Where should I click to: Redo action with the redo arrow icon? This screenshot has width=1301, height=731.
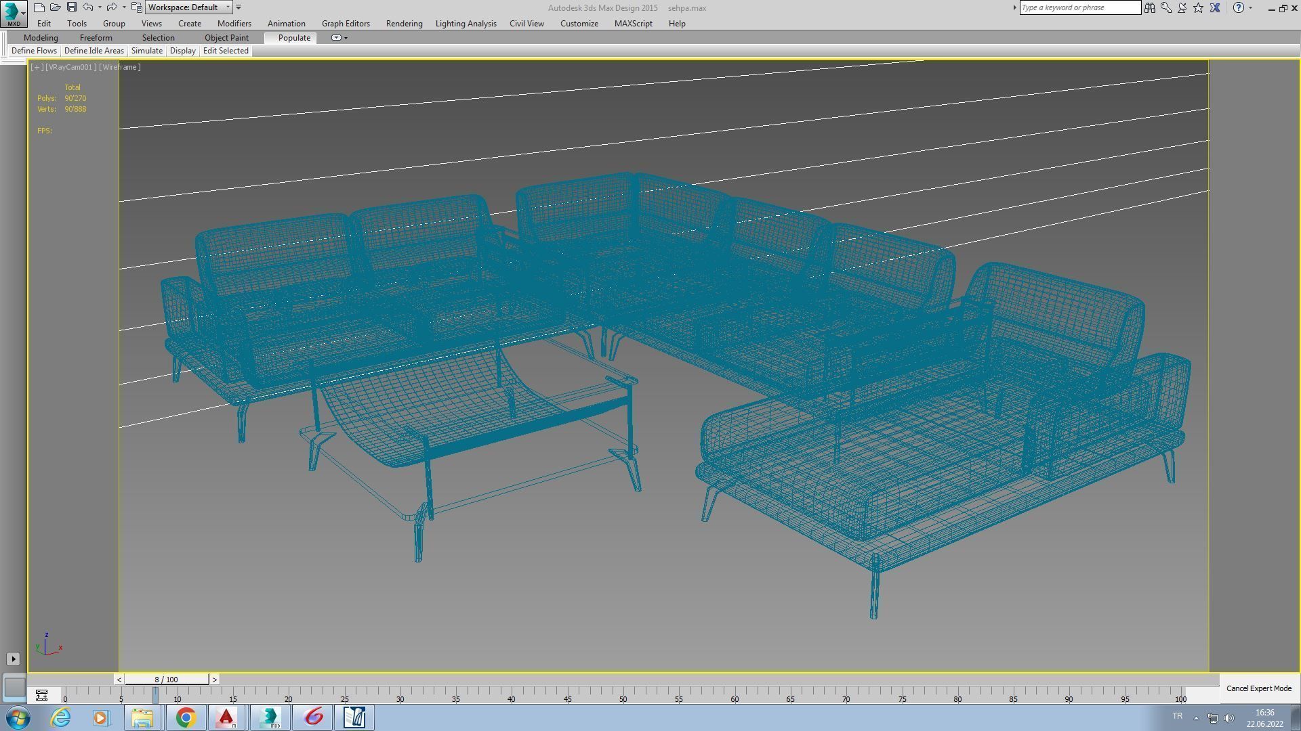tap(112, 7)
